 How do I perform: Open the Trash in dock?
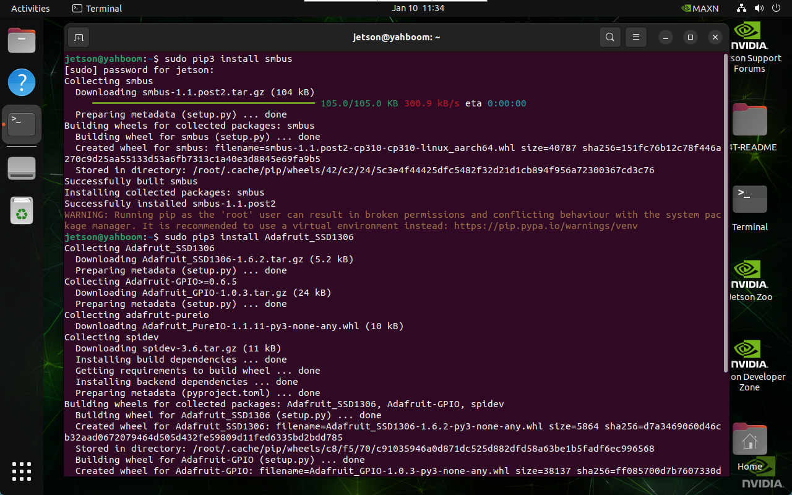pos(22,211)
